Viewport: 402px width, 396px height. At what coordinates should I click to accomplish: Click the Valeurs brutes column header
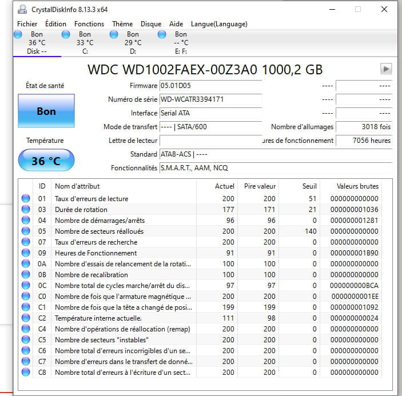(351, 186)
